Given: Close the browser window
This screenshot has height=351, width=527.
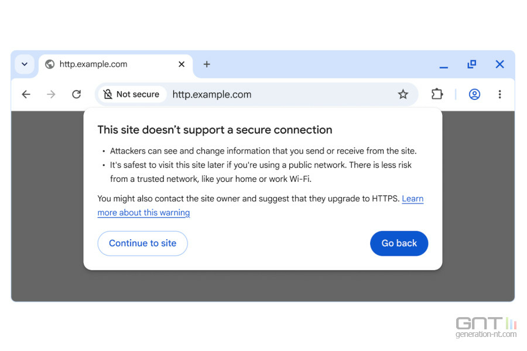Looking at the screenshot, I should coord(499,64).
